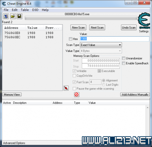The image size is (152, 147).
Task: Click the Start address field
Action: pyautogui.click(x=101, y=60)
